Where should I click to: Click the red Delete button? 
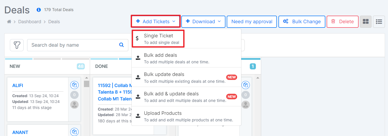(x=342, y=22)
